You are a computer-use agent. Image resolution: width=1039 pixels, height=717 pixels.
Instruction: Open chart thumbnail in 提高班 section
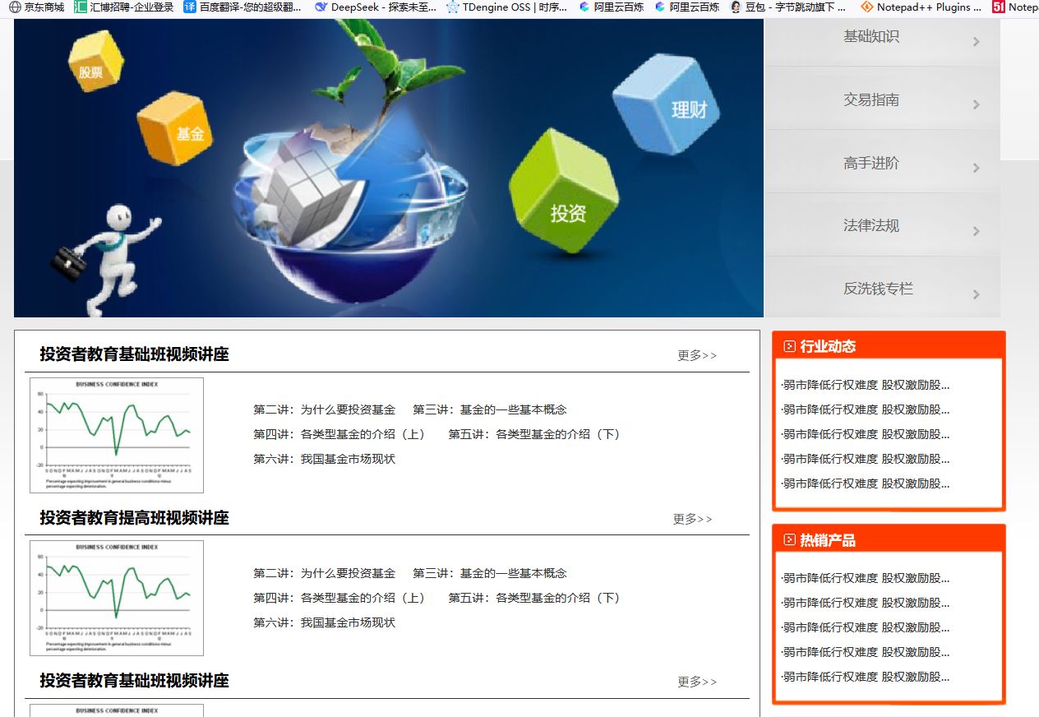click(117, 598)
